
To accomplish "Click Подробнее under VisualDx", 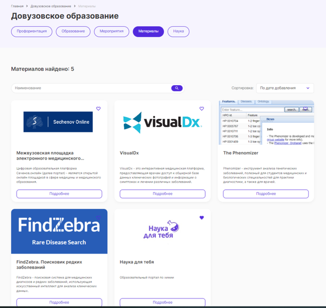I will coord(162,194).
